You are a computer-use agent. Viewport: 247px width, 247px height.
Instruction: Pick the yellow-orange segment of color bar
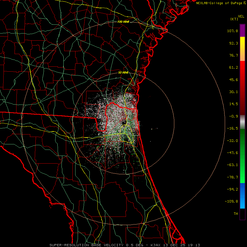242,49
